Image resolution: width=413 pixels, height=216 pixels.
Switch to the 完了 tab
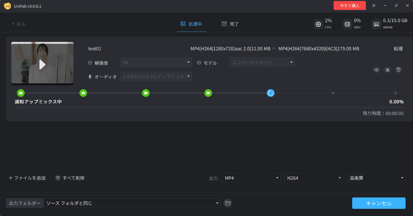pyautogui.click(x=230, y=24)
